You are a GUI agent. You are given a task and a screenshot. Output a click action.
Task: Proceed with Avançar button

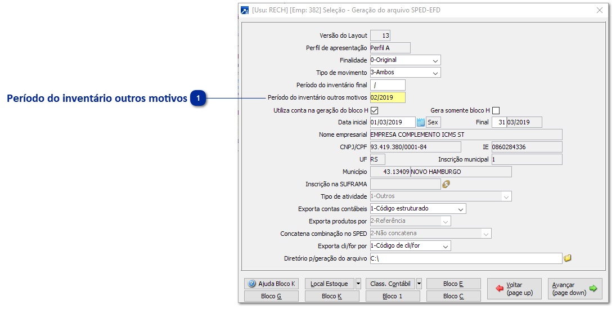[x=575, y=289]
